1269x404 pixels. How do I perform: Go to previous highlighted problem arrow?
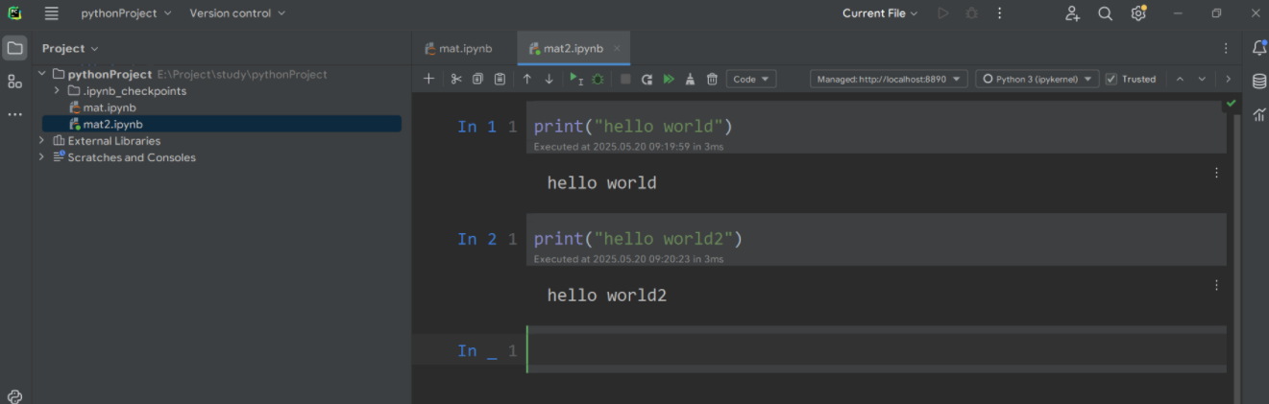(1180, 79)
